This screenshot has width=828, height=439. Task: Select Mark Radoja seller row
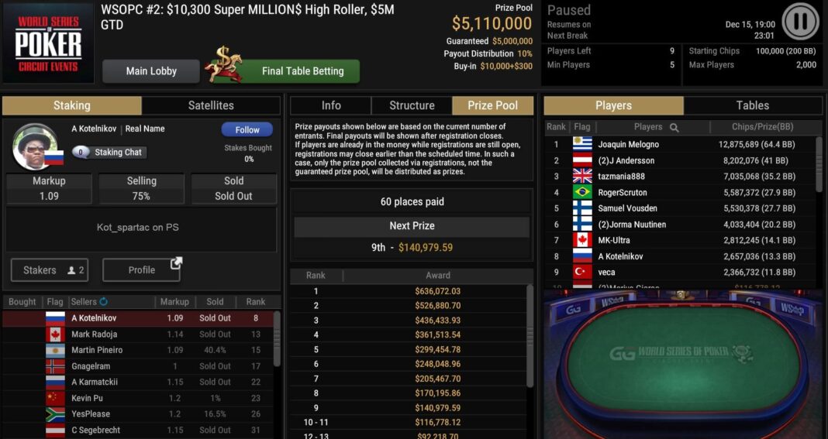138,334
